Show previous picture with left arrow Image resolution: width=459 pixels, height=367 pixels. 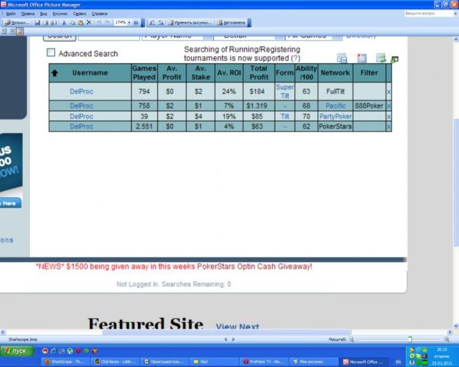(x=226, y=339)
